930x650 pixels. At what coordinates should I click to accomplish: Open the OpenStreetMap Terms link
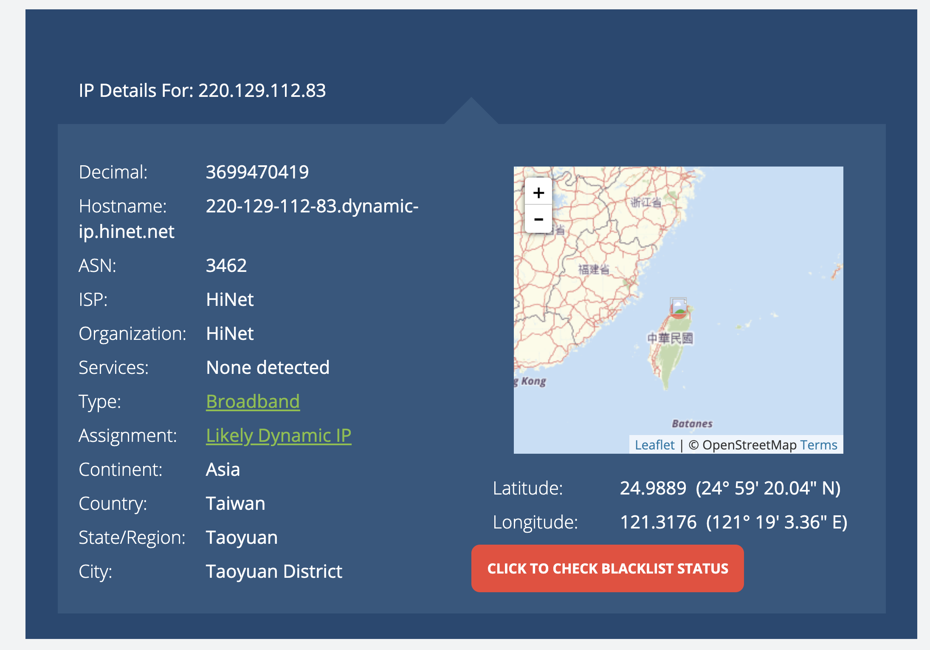818,445
